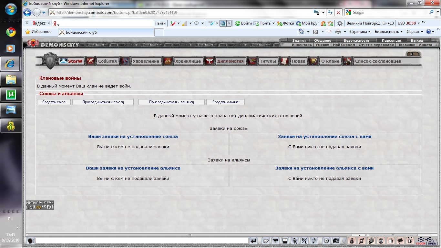Expand the recent pages arrow beside forward button
This screenshot has width=441, height=248.
point(44,13)
